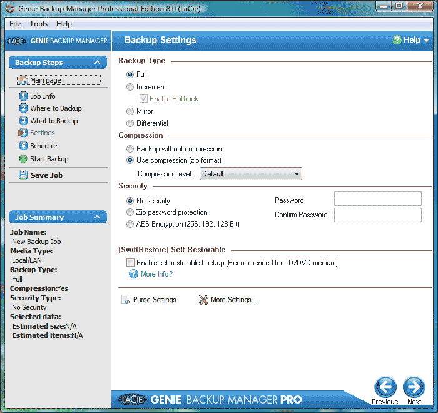Click the Previous arrow icon

pyautogui.click(x=385, y=387)
